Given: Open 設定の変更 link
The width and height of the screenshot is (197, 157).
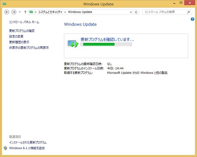Looking at the screenshot, I should pyautogui.click(x=16, y=37).
